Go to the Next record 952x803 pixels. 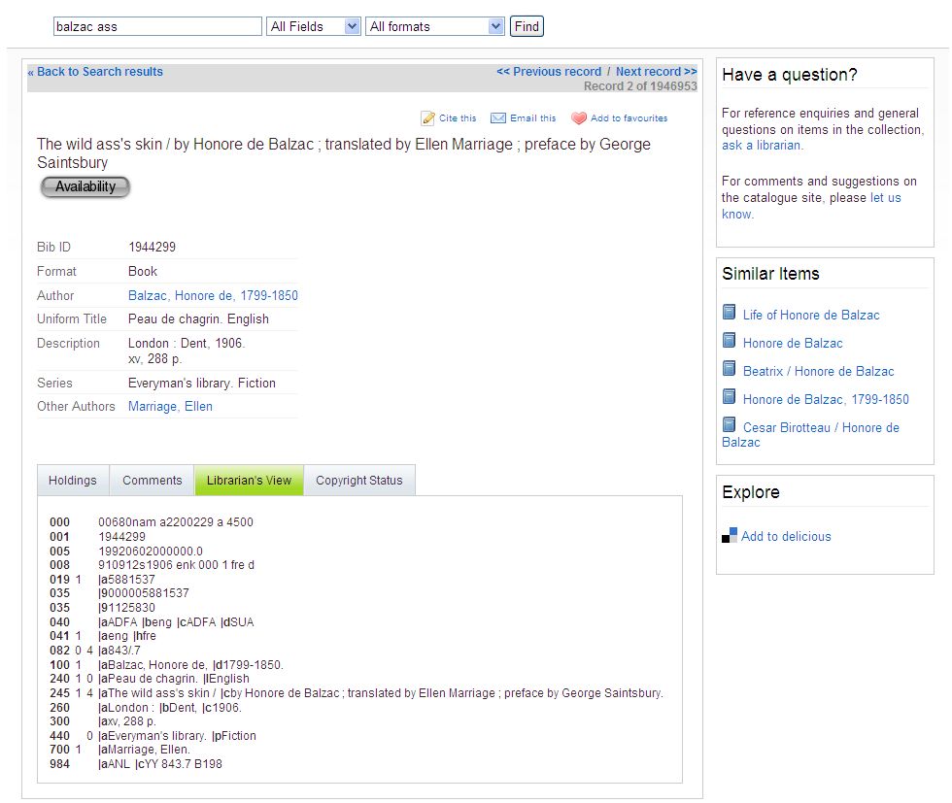[x=656, y=72]
